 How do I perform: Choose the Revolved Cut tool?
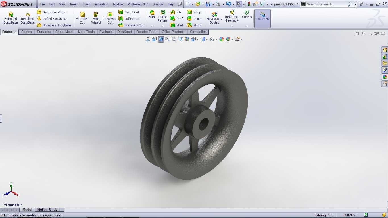110,18
